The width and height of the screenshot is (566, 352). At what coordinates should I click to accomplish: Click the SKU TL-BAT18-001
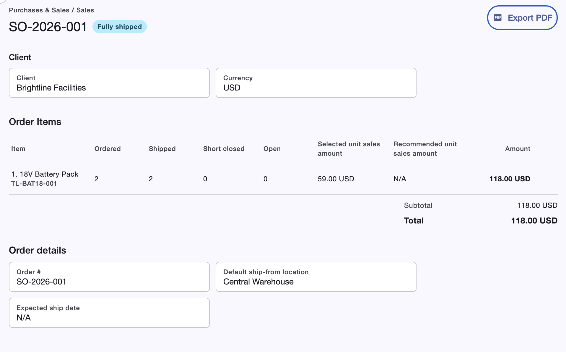pos(34,184)
